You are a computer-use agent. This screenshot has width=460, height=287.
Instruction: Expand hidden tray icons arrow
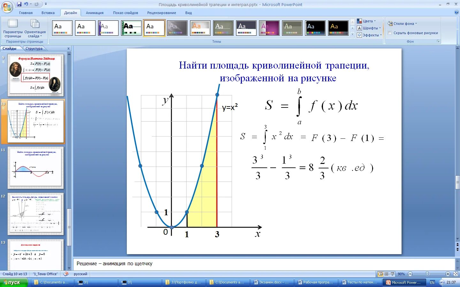[x=442, y=283]
